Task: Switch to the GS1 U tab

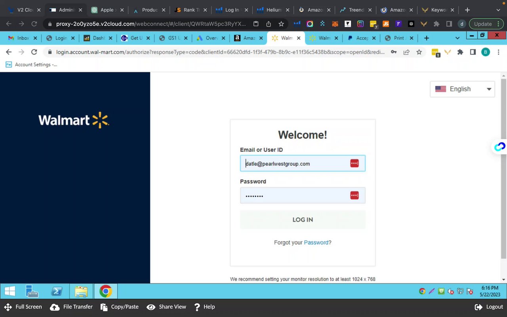Action: [173, 38]
